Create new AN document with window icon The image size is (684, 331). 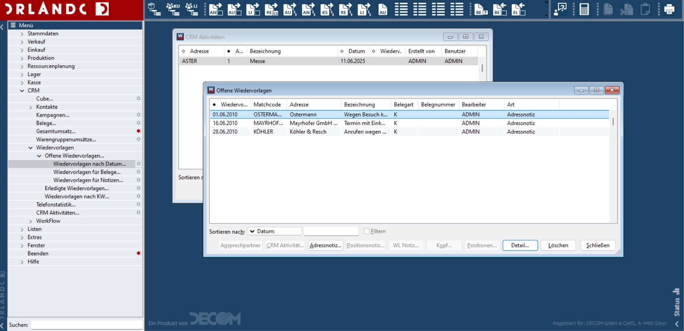pyautogui.click(x=216, y=9)
